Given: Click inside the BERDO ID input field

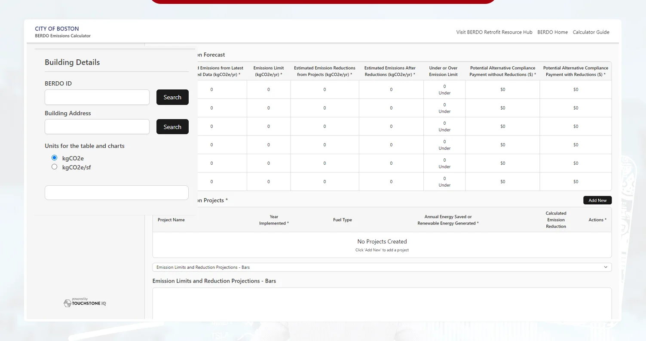Looking at the screenshot, I should point(97,97).
